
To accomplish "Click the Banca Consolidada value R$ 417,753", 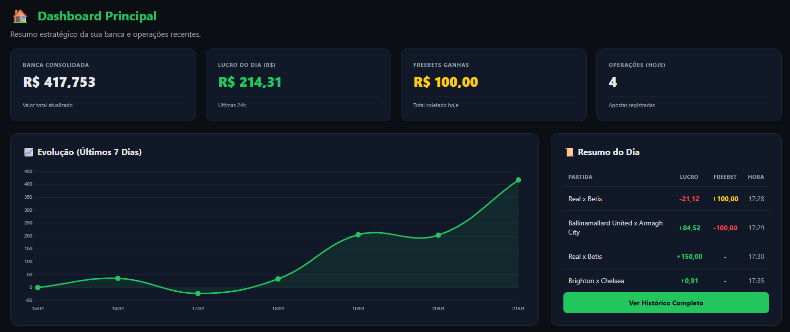I will (59, 82).
